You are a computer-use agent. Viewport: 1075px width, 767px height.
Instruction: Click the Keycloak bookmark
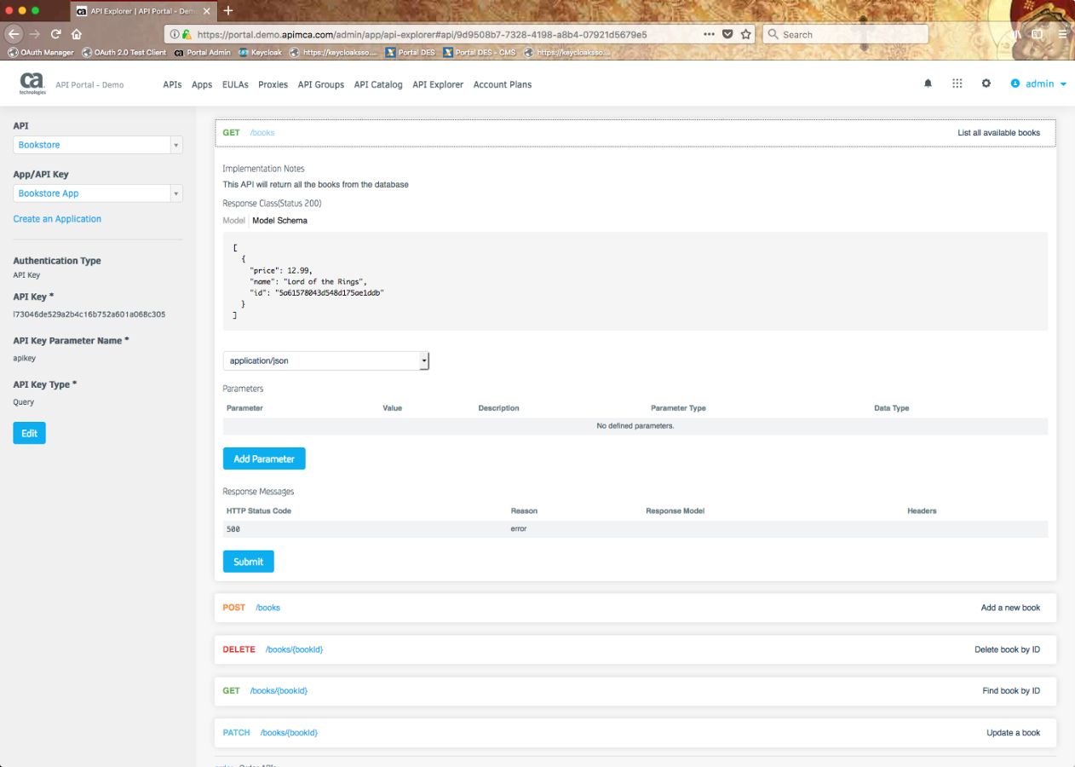point(260,52)
